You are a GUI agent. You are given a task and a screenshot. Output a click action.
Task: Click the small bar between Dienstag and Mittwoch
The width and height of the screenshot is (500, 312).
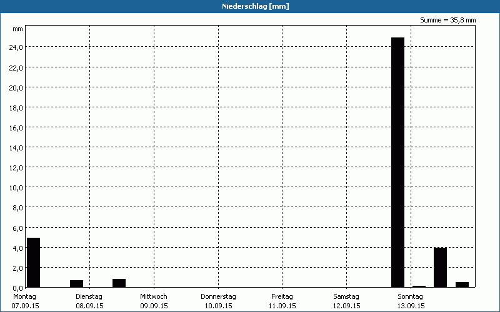(119, 283)
